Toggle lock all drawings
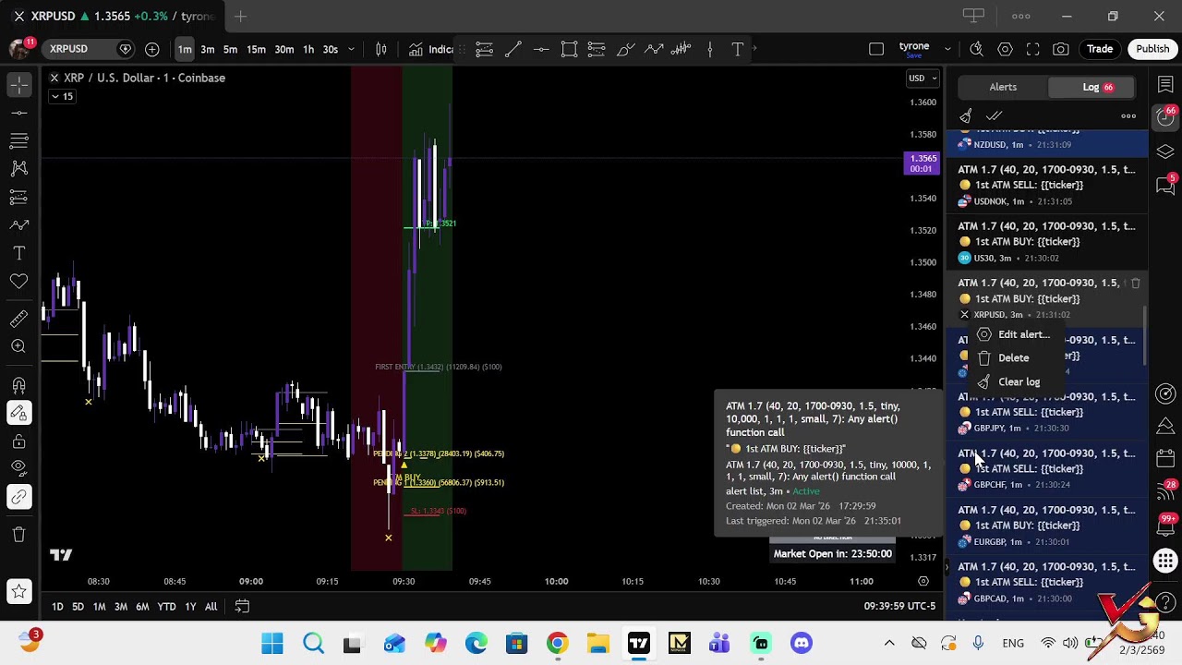1182x665 pixels. pyautogui.click(x=18, y=441)
